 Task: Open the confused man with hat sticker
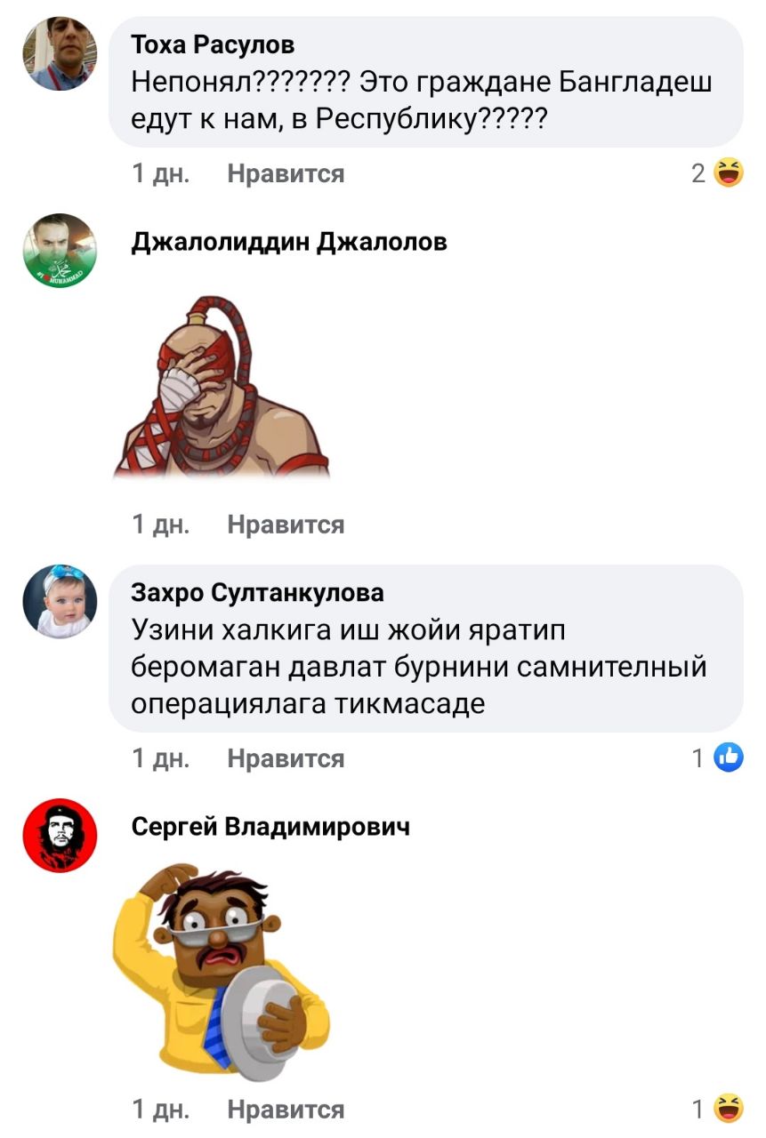click(222, 971)
